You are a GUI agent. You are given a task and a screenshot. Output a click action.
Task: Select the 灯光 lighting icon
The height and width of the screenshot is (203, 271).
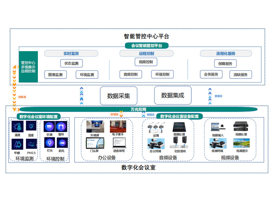pyautogui.click(x=49, y=143)
